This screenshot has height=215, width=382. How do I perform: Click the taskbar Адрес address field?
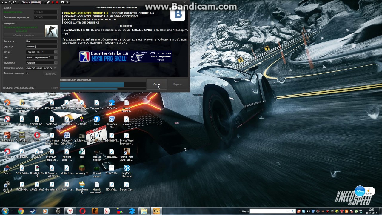tap(270, 211)
